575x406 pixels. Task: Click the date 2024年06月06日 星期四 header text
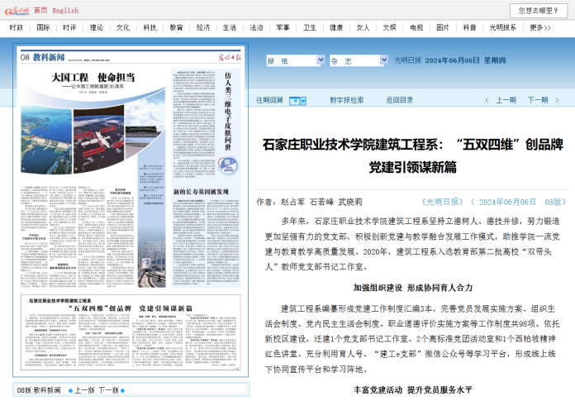(x=465, y=60)
